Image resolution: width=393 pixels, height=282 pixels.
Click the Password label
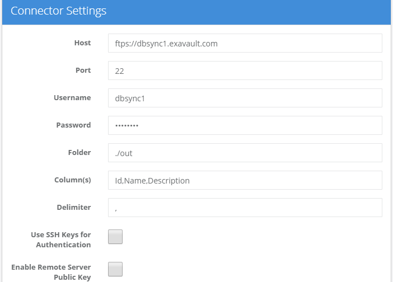tap(73, 125)
